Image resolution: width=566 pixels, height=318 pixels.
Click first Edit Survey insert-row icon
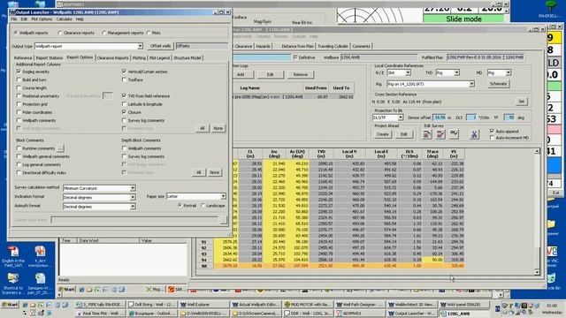(x=427, y=134)
